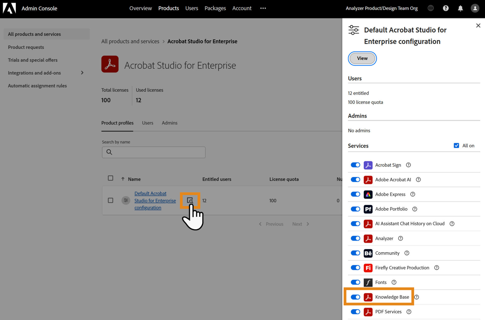This screenshot has height=320, width=485.
Task: Open the Users navigation item in header
Action: (191, 8)
